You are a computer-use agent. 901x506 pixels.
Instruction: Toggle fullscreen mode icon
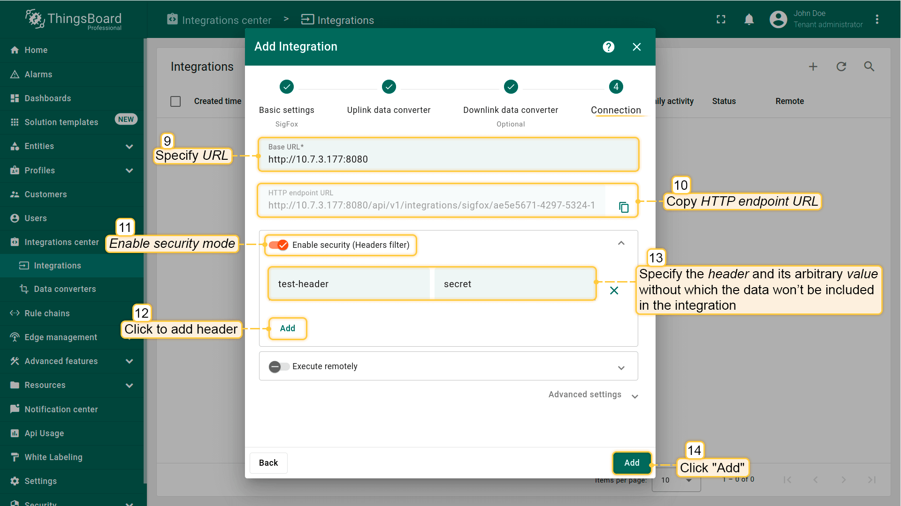(x=721, y=20)
